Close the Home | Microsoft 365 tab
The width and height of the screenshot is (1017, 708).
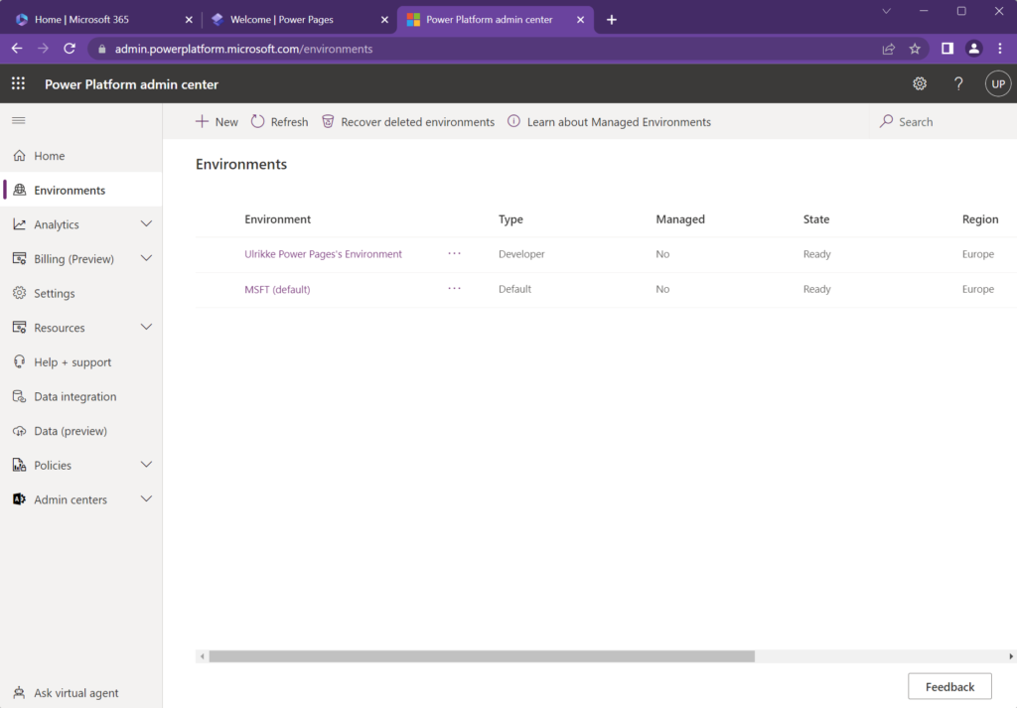click(x=189, y=20)
